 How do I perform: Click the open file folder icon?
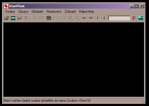tap(7, 18)
